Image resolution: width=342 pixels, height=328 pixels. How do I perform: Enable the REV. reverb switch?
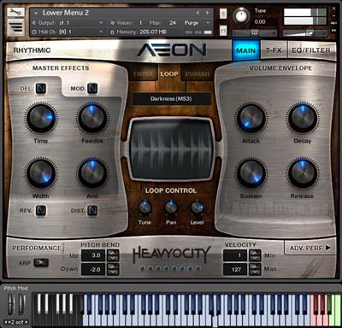tap(41, 211)
